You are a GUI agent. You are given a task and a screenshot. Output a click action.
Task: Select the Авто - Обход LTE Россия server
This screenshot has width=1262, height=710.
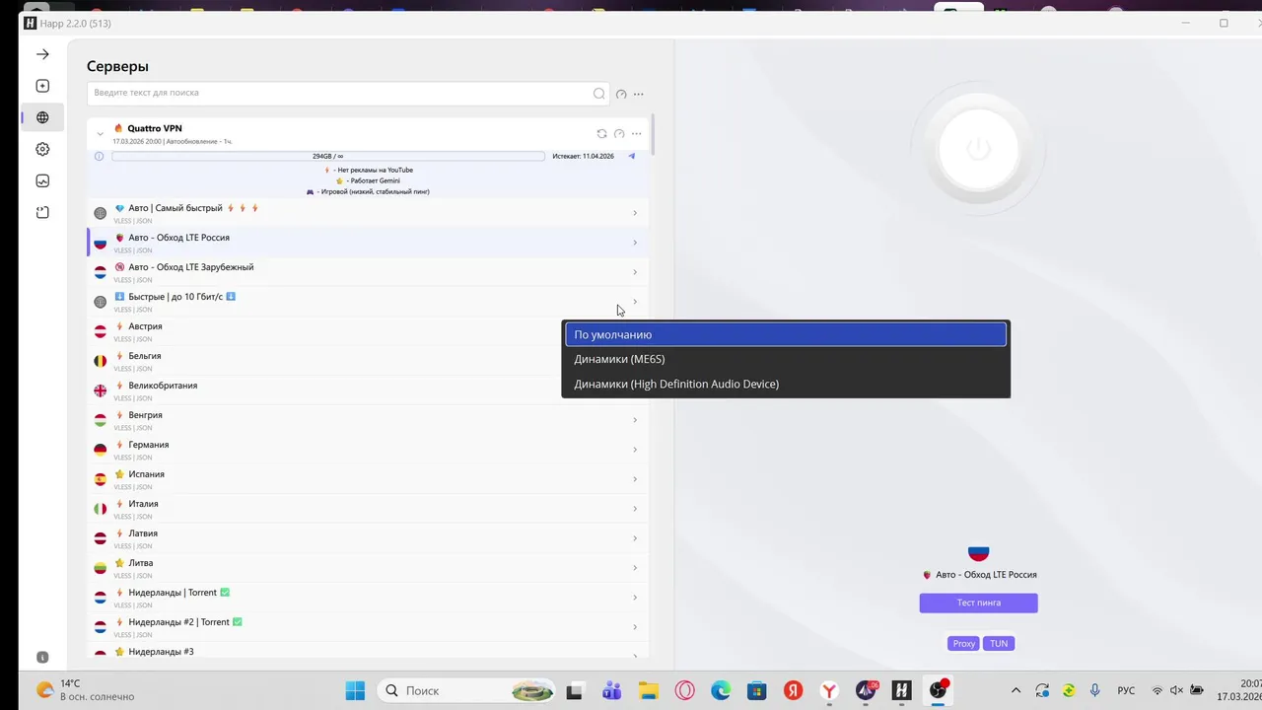pyautogui.click(x=368, y=243)
